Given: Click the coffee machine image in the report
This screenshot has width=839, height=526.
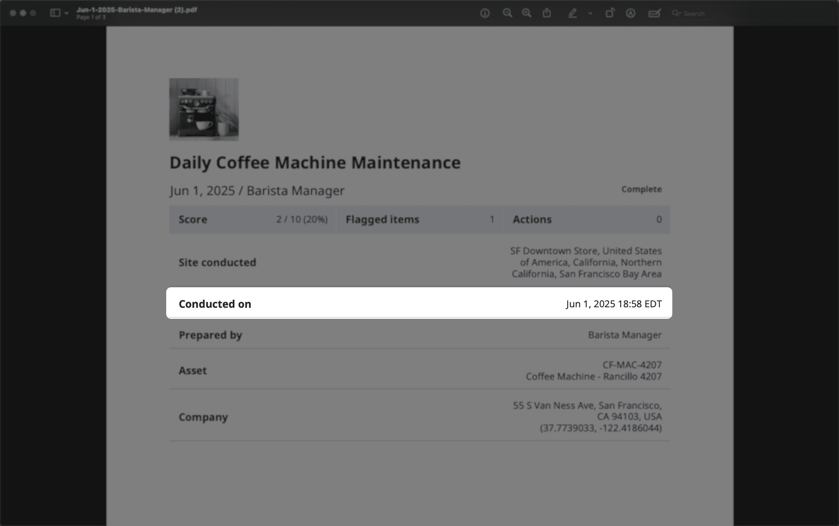Looking at the screenshot, I should (203, 109).
